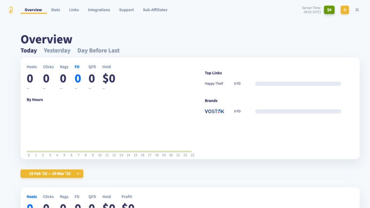370x208 pixels.
Task: Select the Yesterday period
Action: point(57,51)
